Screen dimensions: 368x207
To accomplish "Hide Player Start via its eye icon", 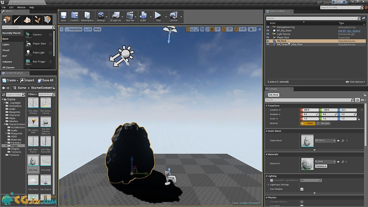I will (x=268, y=38).
